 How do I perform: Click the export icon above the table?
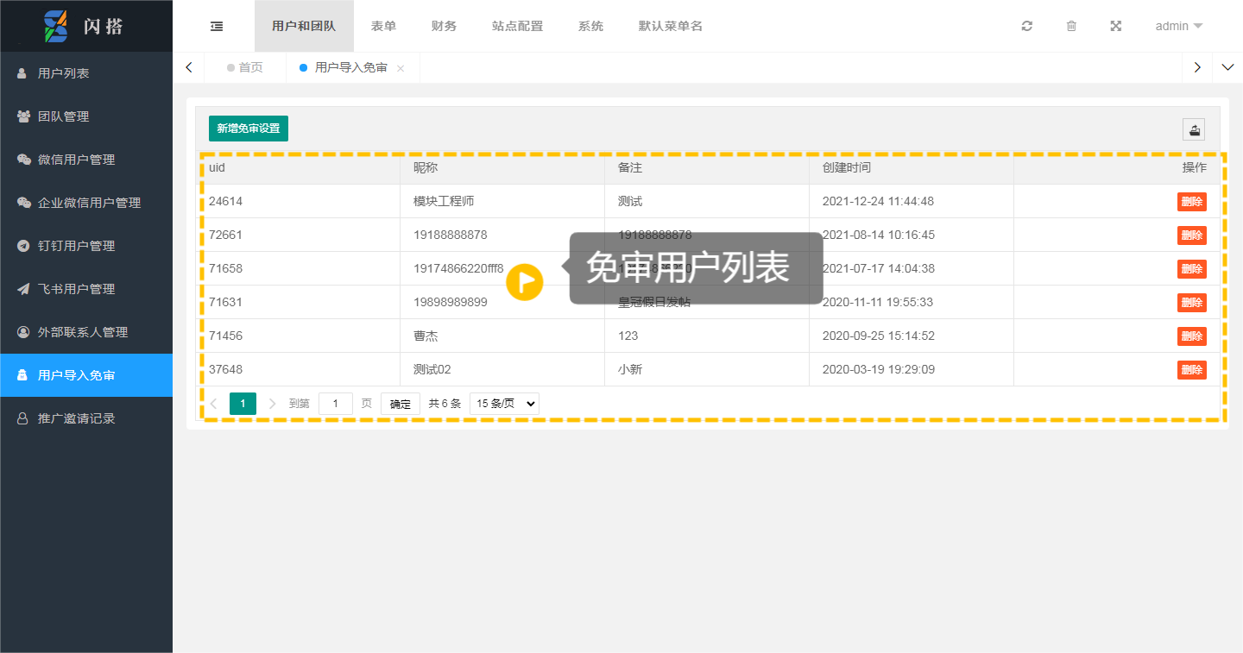coord(1193,129)
